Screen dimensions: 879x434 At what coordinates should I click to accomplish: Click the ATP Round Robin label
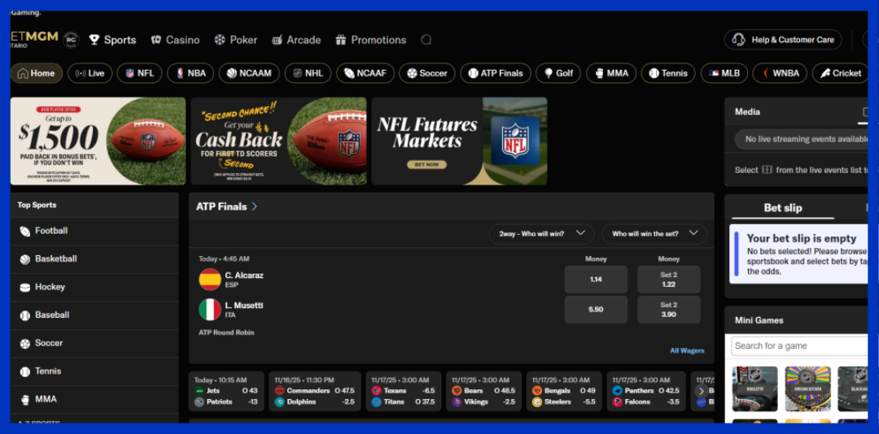226,332
